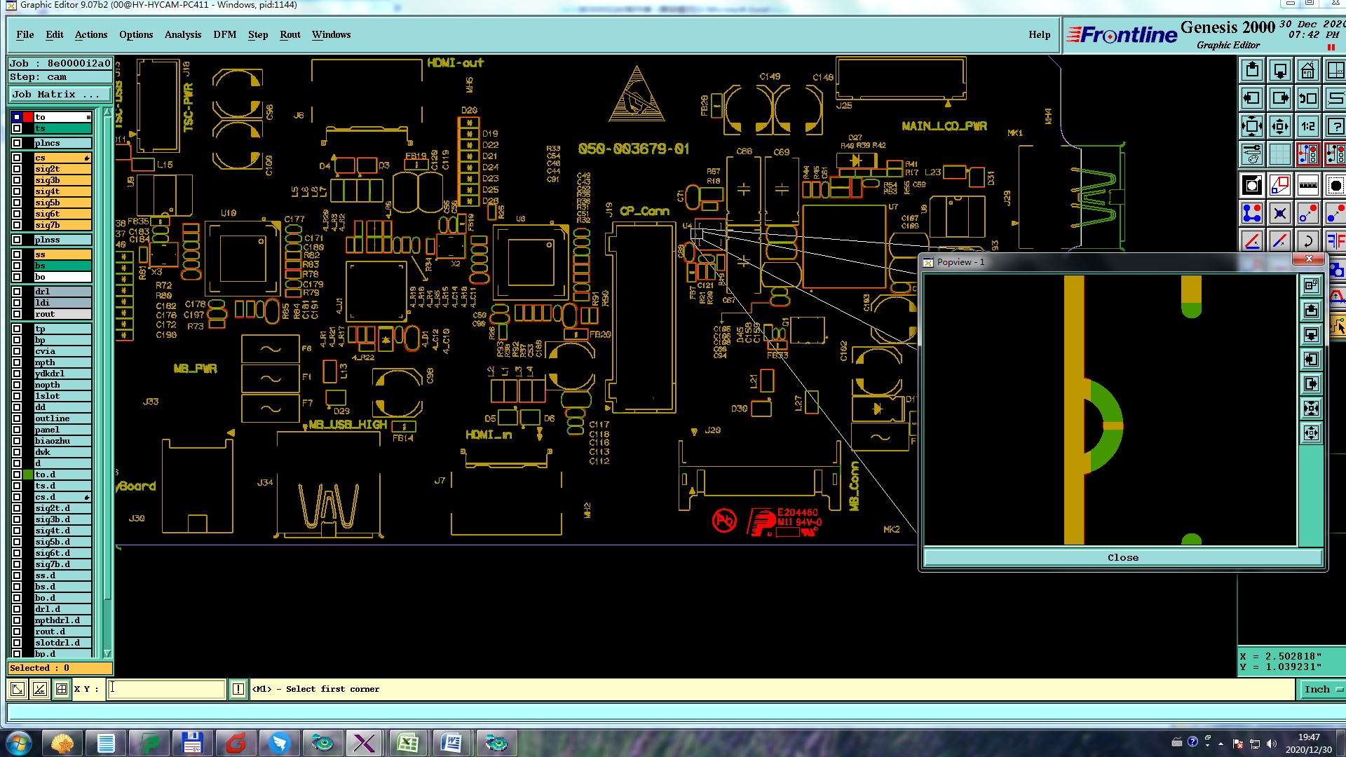Toggle display checkbox for layer ts
Screen dimensions: 1346x757
click(x=17, y=128)
